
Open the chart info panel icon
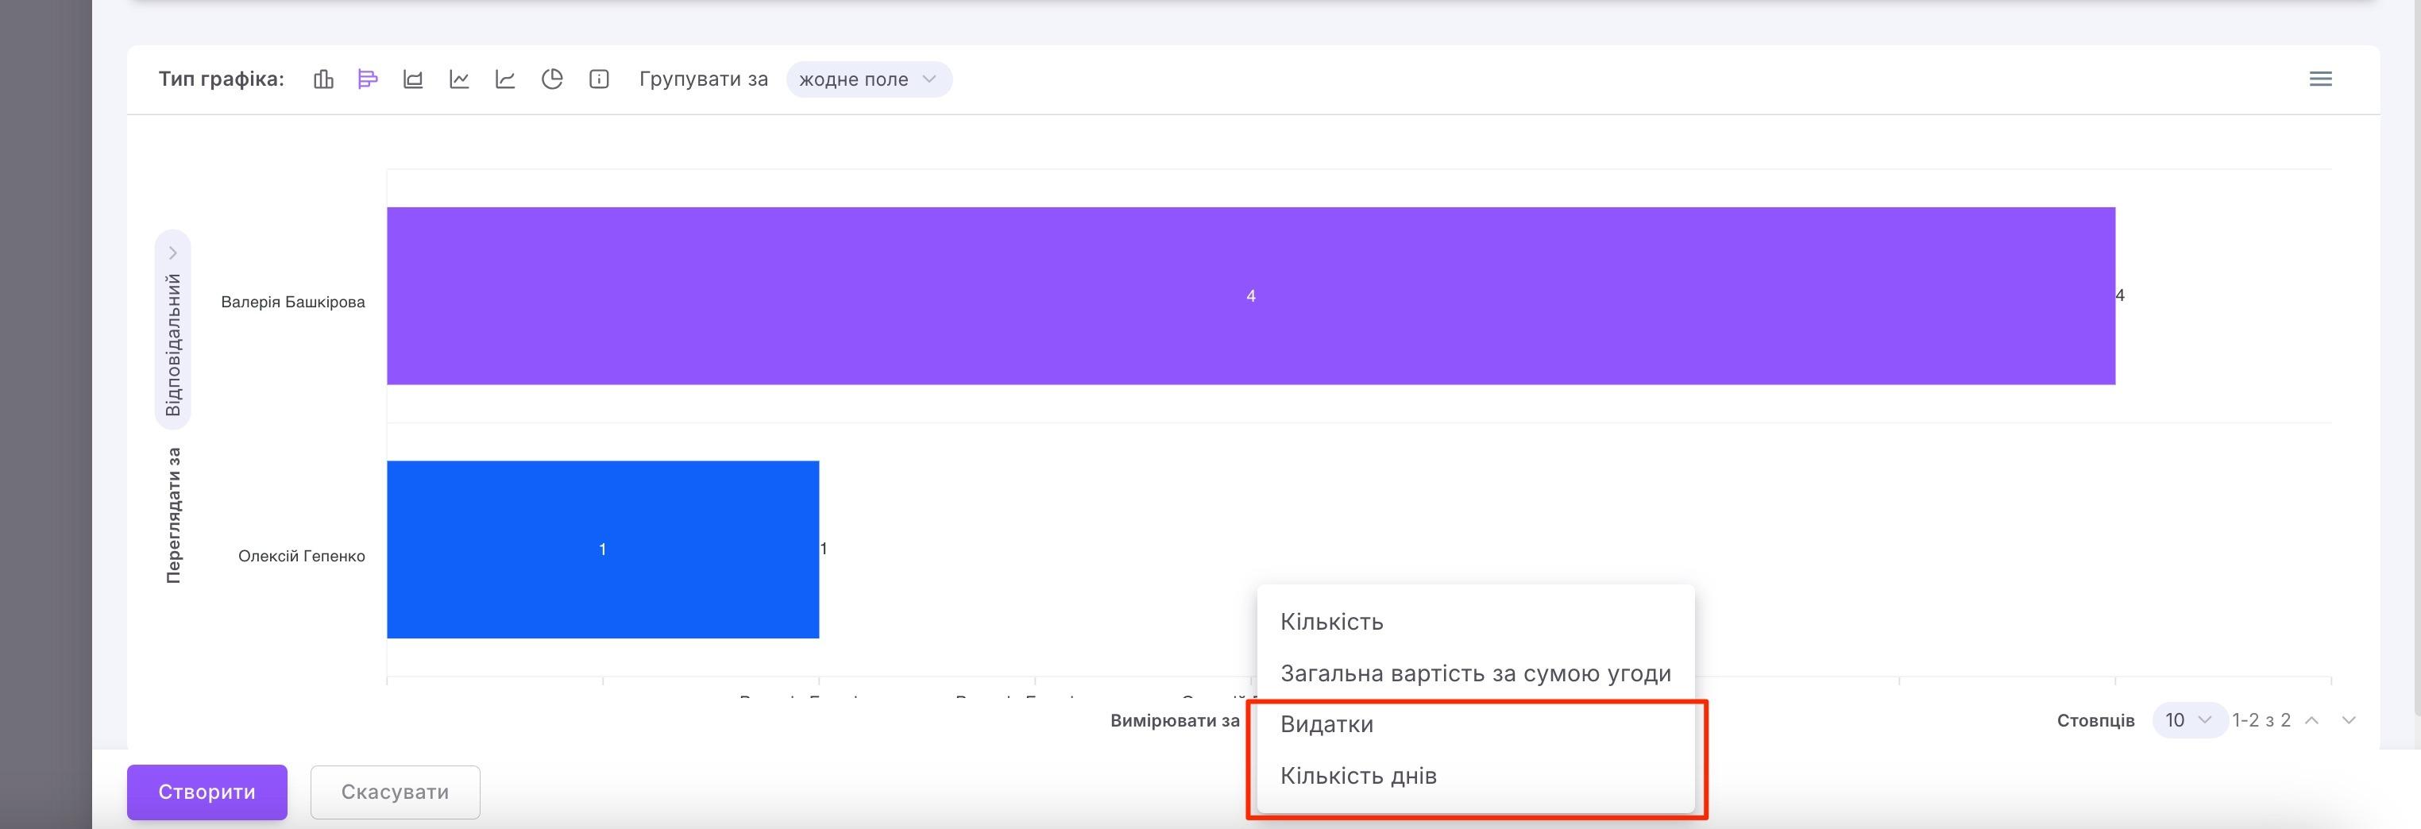tap(598, 79)
